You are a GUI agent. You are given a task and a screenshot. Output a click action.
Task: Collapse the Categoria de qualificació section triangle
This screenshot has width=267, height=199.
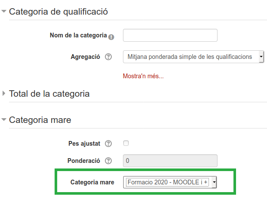click(x=4, y=12)
